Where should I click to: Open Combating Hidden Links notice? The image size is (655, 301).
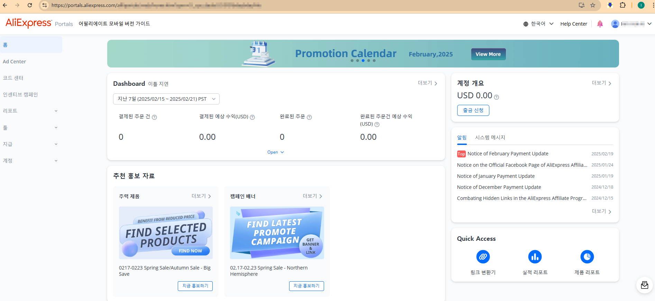[522, 198]
